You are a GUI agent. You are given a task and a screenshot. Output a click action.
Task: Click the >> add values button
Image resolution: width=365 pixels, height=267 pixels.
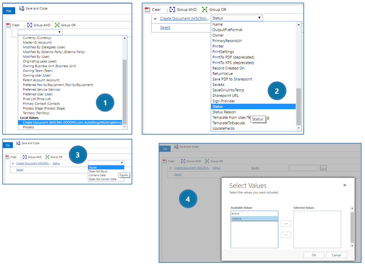286,223
